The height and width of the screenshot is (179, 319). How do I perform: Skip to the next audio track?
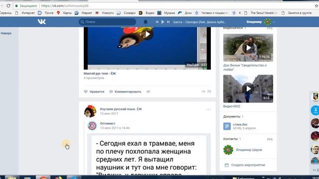(x=168, y=22)
